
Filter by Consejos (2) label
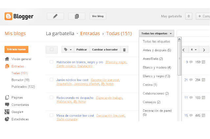click(152, 102)
